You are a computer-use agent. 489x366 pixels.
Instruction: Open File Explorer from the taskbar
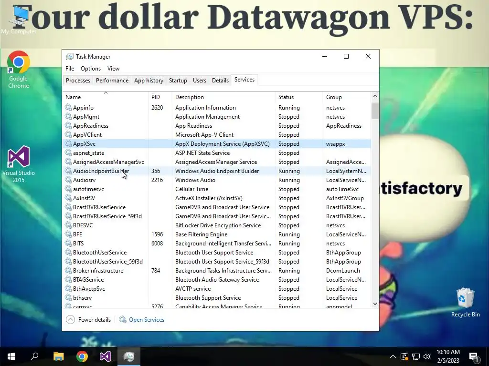coord(58,356)
